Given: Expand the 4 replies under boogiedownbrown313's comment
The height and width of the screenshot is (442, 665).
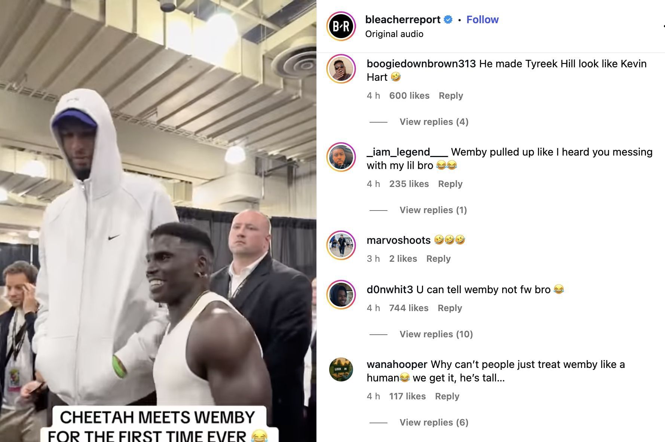Looking at the screenshot, I should tap(434, 122).
